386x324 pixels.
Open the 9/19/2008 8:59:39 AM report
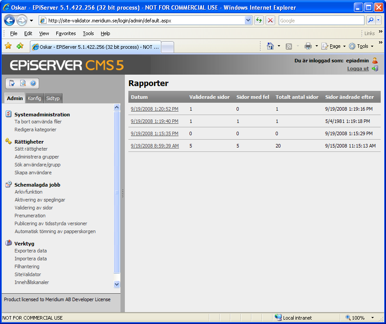[x=155, y=146]
